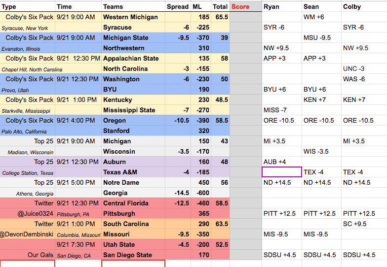Select the Evanston, Illinois location cell

(28, 48)
